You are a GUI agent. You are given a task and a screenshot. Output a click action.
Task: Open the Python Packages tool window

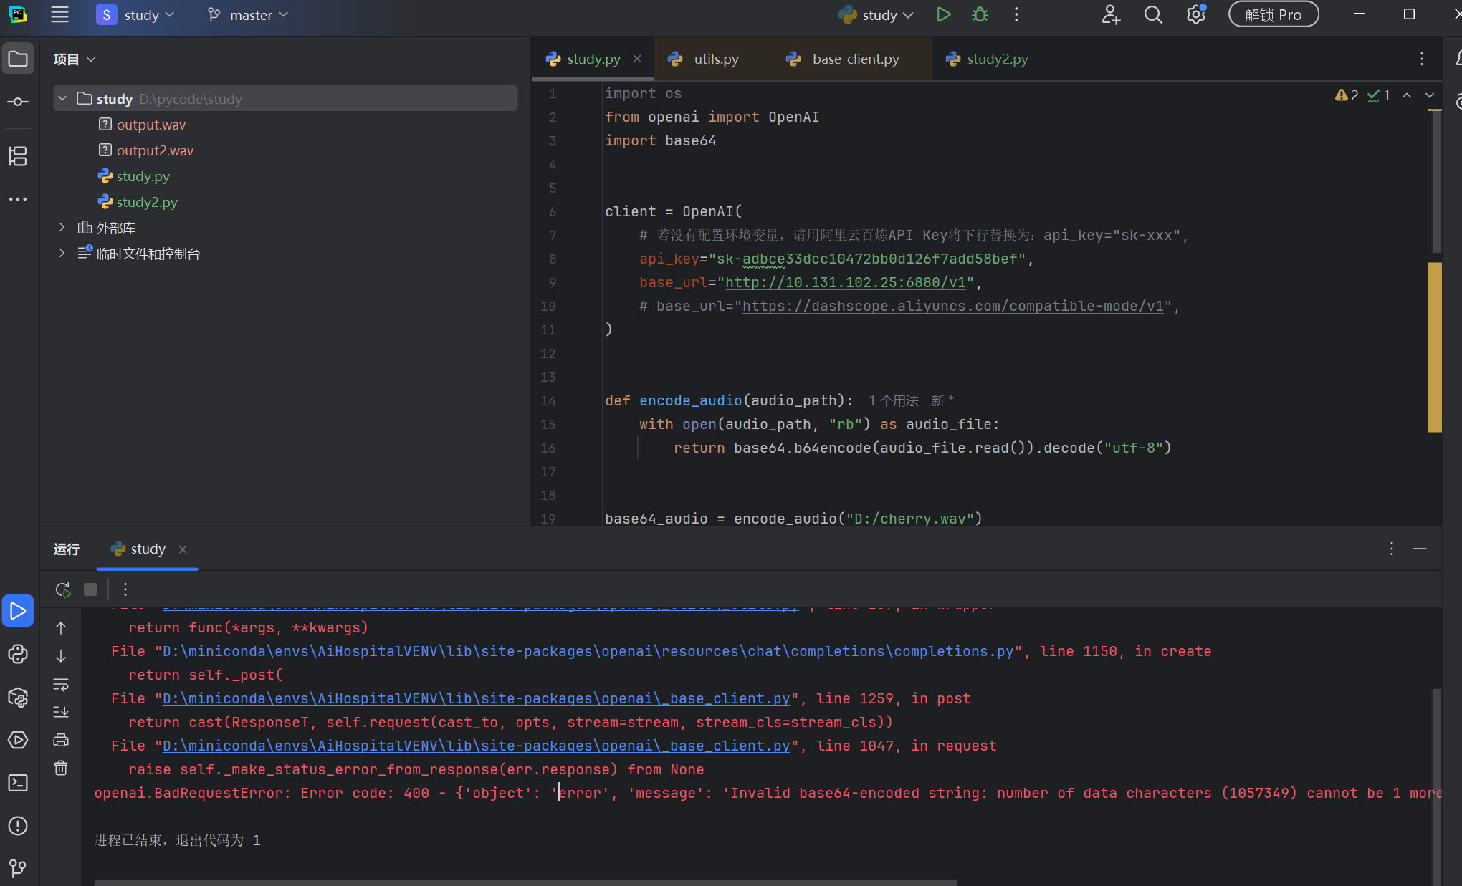click(x=18, y=697)
